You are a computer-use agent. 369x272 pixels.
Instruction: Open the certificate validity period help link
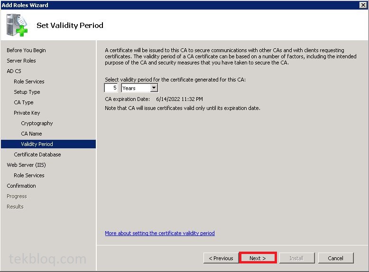[x=160, y=233]
